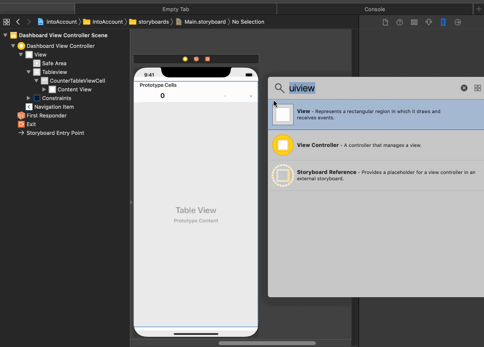Open the Identity inspector
This screenshot has height=347, width=484.
point(414,22)
